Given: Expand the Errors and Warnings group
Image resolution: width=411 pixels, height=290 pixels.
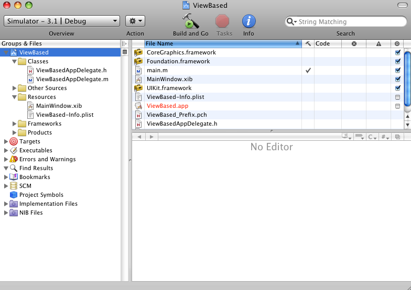Looking at the screenshot, I should pyautogui.click(x=6, y=159).
